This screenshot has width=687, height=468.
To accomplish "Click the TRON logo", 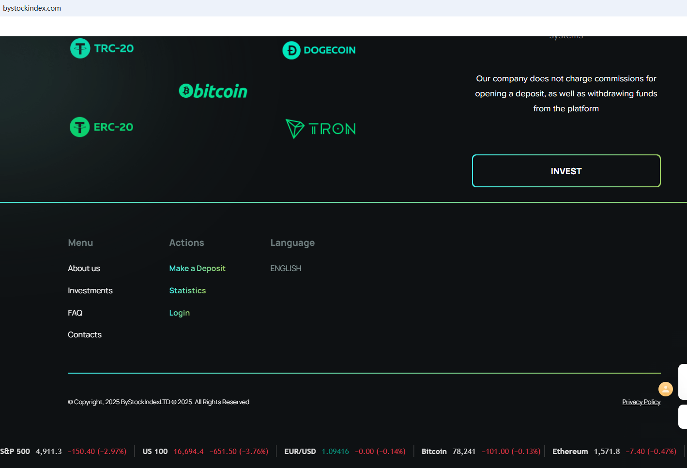I will tap(321, 129).
